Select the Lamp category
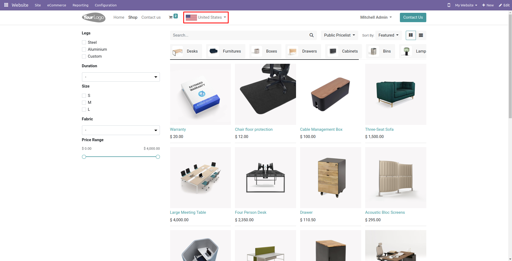The width and height of the screenshot is (512, 261). [413, 51]
